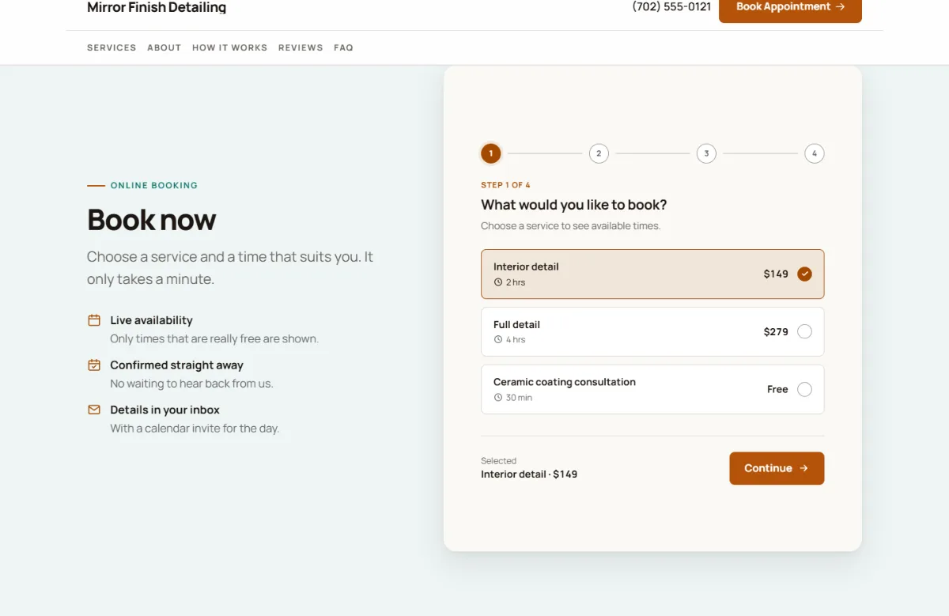This screenshot has width=949, height=616.
Task: Click the "Confirmed straight away" heading
Action: (176, 365)
